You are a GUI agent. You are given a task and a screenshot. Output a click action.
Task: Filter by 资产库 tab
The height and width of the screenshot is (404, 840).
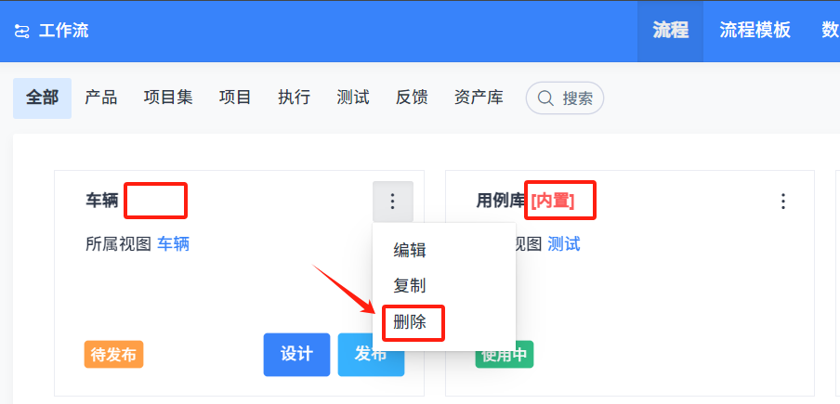[479, 98]
